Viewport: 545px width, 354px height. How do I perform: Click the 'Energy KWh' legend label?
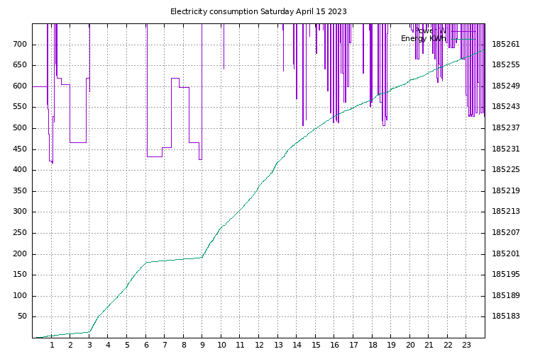tap(423, 38)
